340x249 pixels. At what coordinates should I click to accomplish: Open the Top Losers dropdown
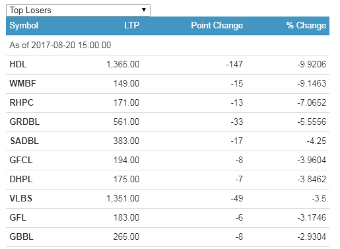pos(78,10)
